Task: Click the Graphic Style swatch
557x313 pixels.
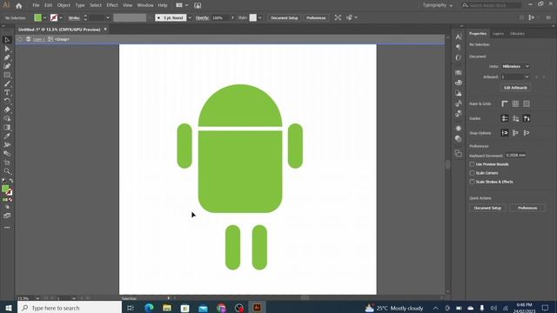Action: pyautogui.click(x=253, y=17)
